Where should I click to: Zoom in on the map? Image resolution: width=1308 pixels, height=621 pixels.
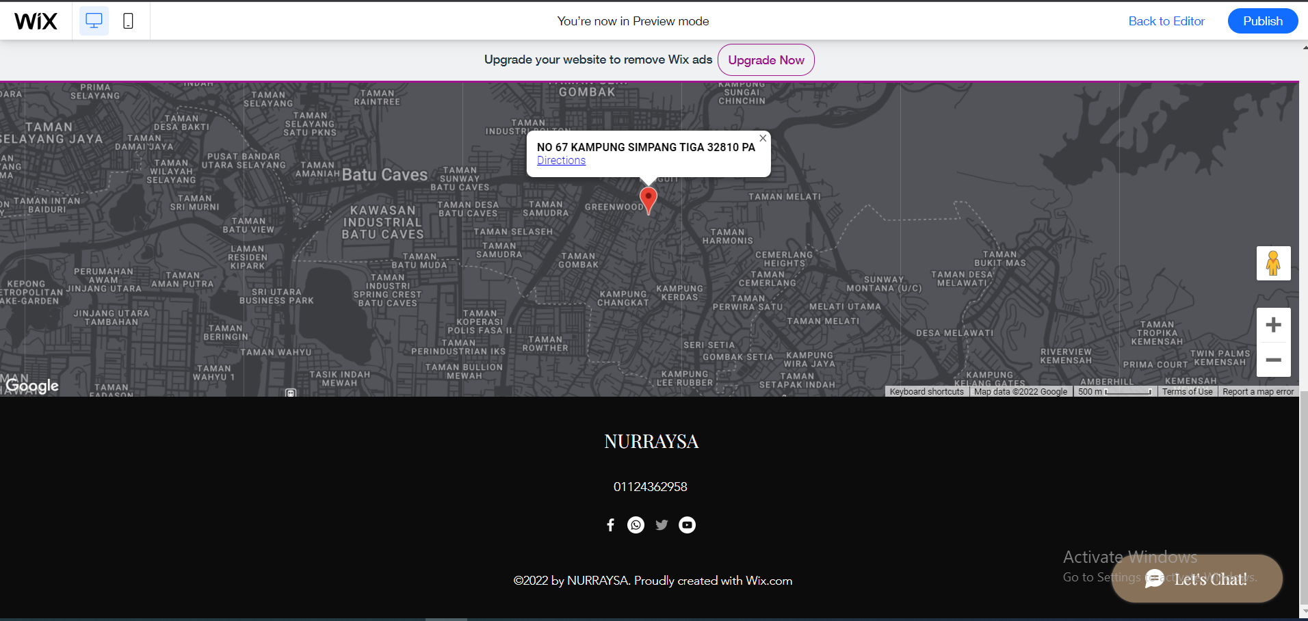(1273, 325)
